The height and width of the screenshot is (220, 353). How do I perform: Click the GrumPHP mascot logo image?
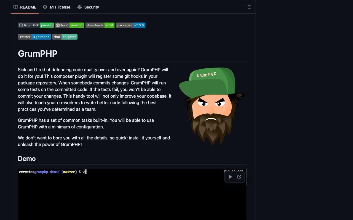click(x=212, y=106)
